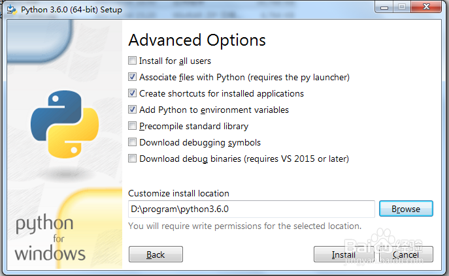
Task: Cancel the Python setup
Action: click(x=406, y=254)
